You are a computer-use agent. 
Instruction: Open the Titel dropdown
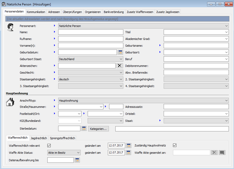point(227,32)
